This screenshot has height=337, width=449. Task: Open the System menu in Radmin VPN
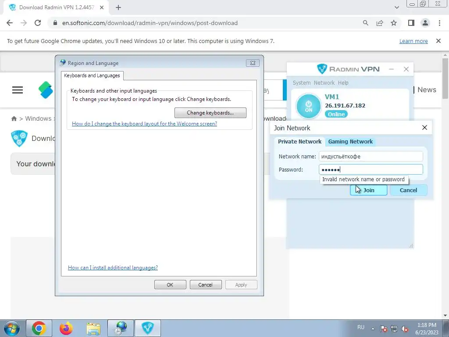point(302,83)
